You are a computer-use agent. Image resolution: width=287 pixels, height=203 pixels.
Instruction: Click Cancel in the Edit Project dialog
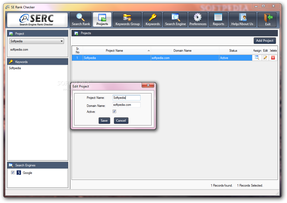coord(121,120)
